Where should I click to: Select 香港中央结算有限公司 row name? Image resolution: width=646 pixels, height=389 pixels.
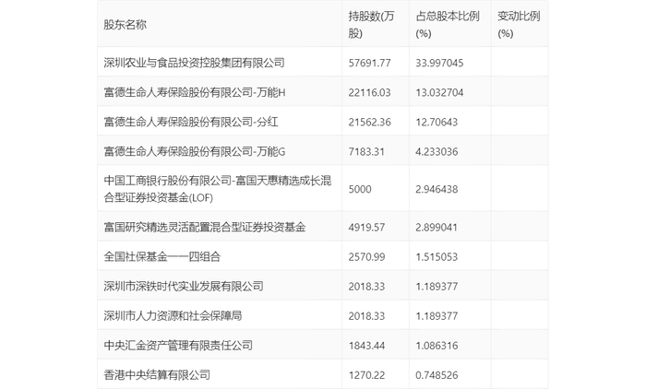(157, 375)
